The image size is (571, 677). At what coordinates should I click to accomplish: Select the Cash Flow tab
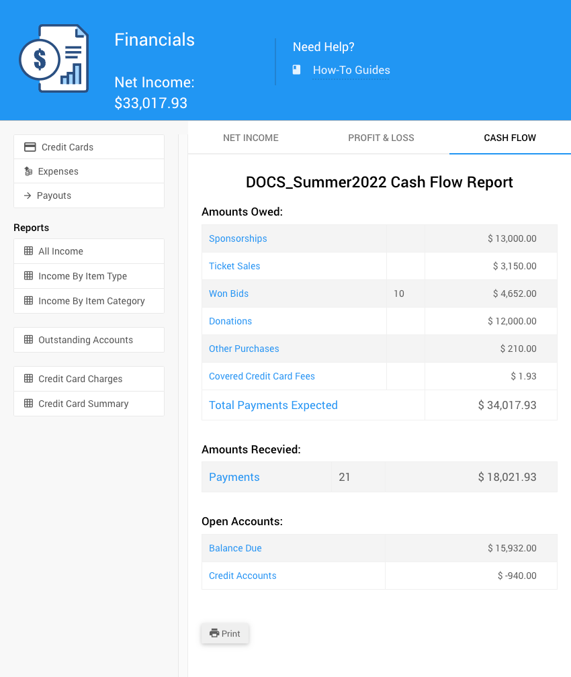pos(510,138)
